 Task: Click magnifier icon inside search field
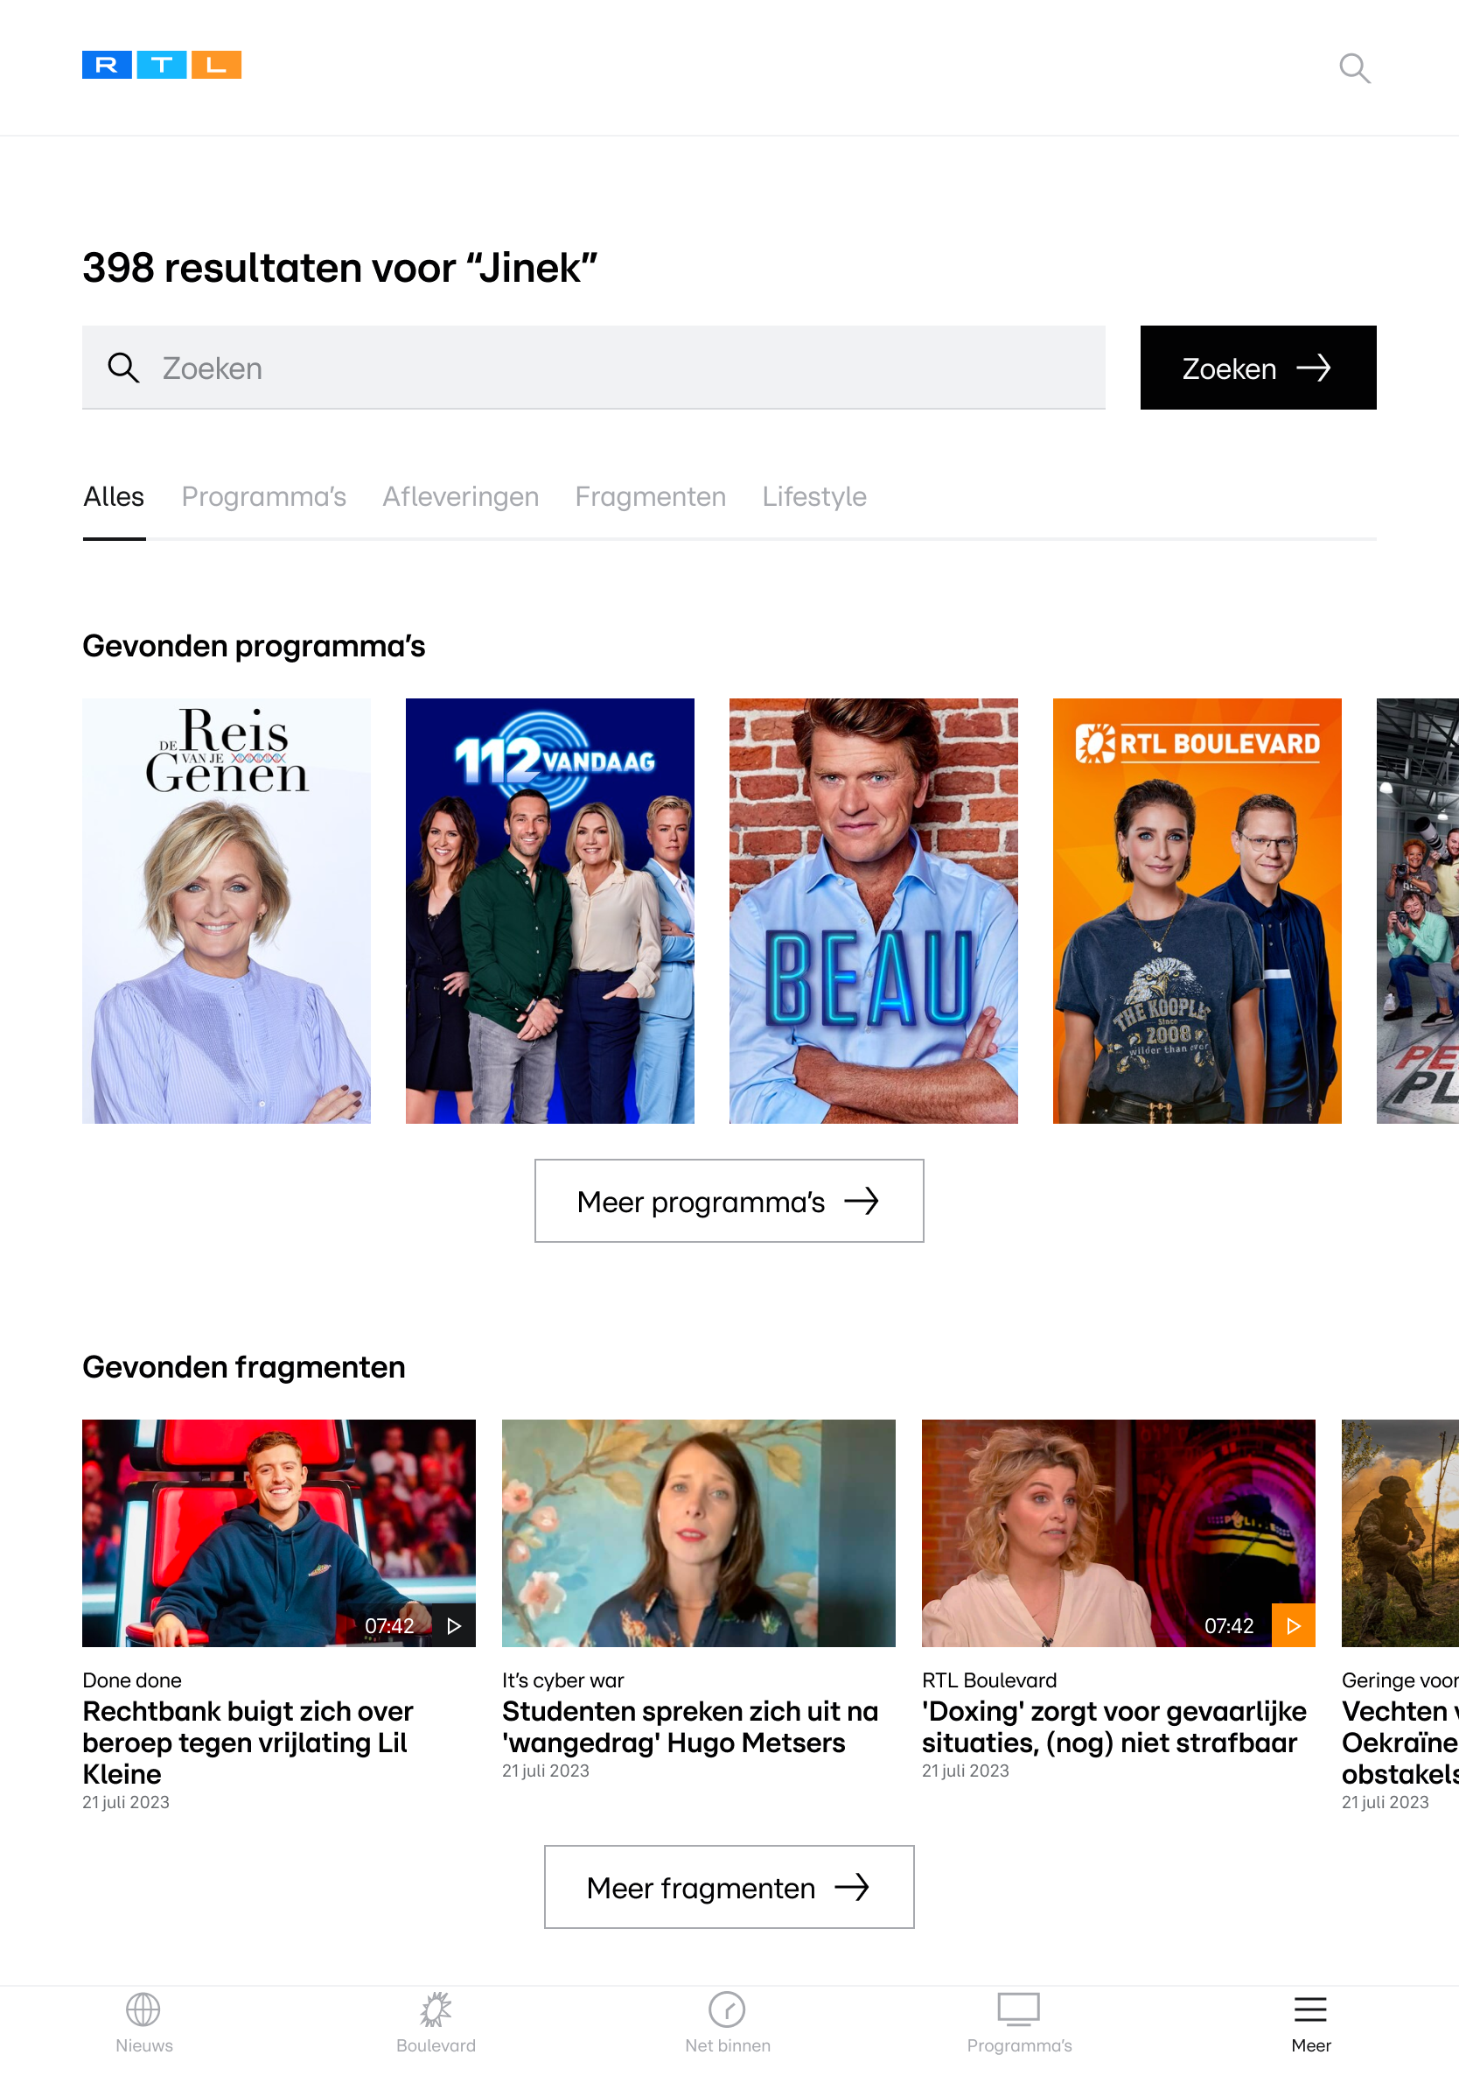coord(122,368)
